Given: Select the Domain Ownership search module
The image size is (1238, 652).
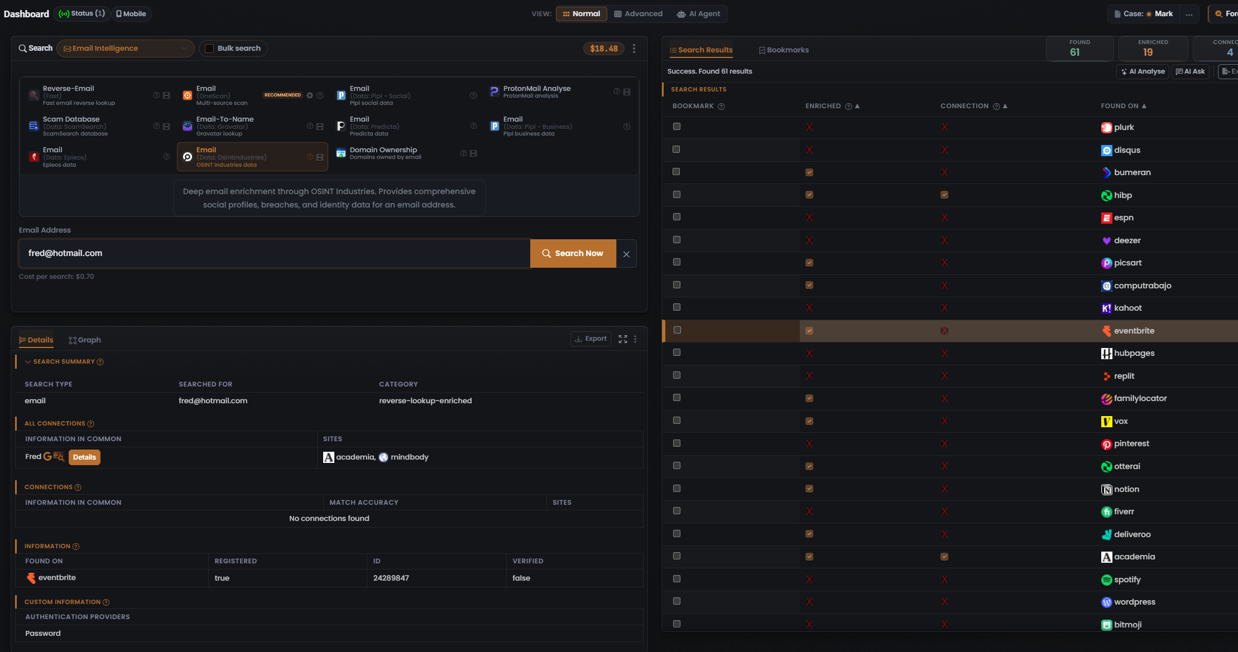Looking at the screenshot, I should click(x=406, y=153).
